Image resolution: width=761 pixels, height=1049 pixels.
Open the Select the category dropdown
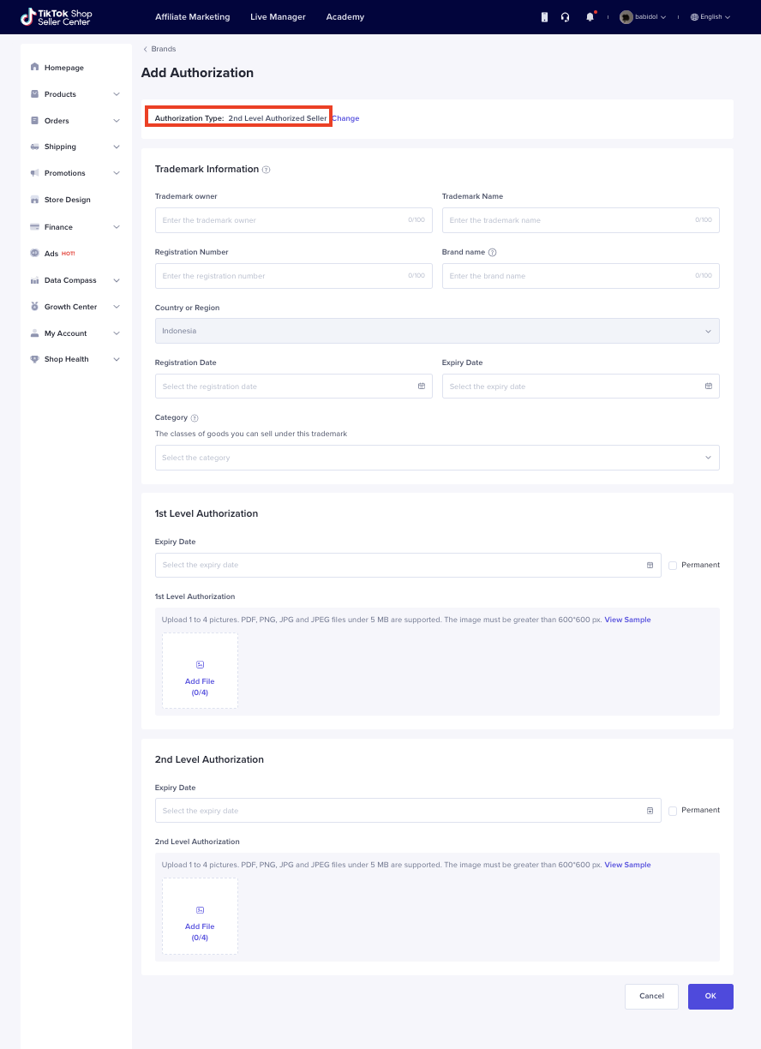point(436,458)
